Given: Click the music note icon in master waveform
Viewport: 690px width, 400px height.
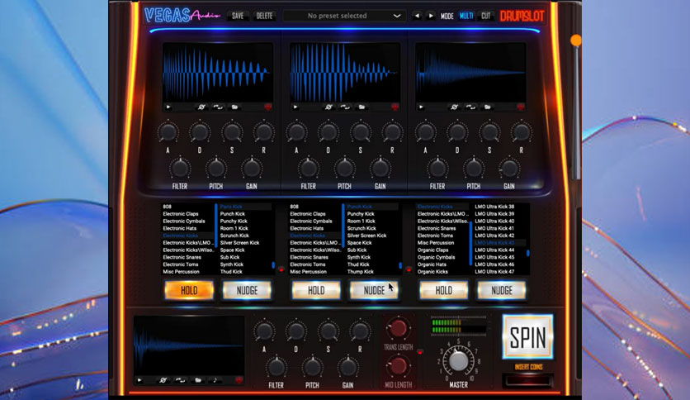Looking at the screenshot, I should coord(215,379).
